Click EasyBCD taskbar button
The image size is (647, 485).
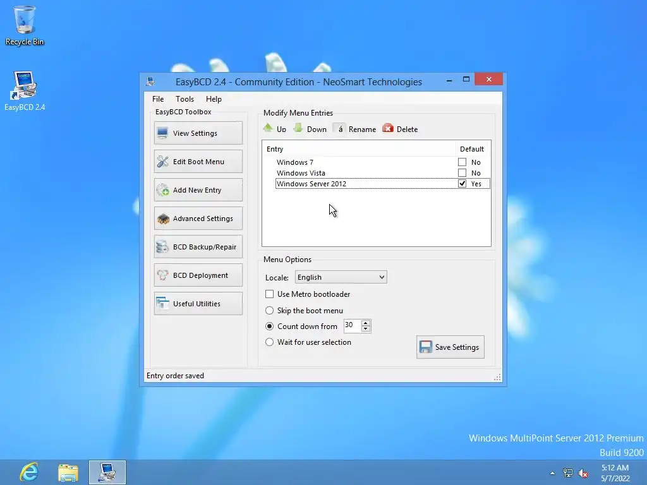click(x=107, y=472)
